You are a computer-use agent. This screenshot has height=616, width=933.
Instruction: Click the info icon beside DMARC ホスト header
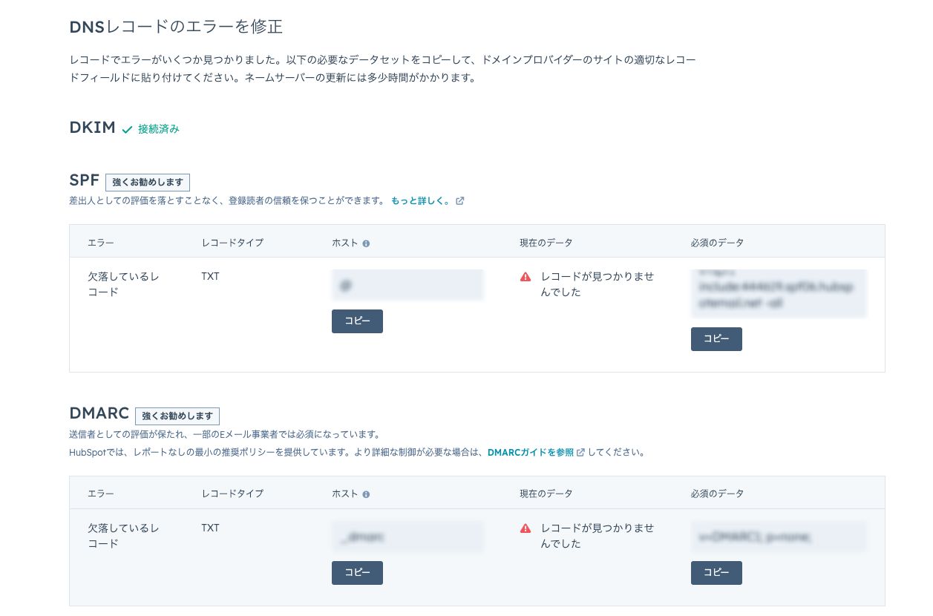click(366, 494)
